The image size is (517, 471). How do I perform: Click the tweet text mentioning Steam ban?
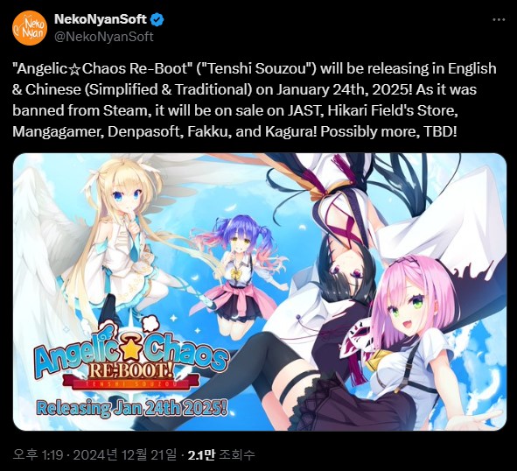[235, 110]
